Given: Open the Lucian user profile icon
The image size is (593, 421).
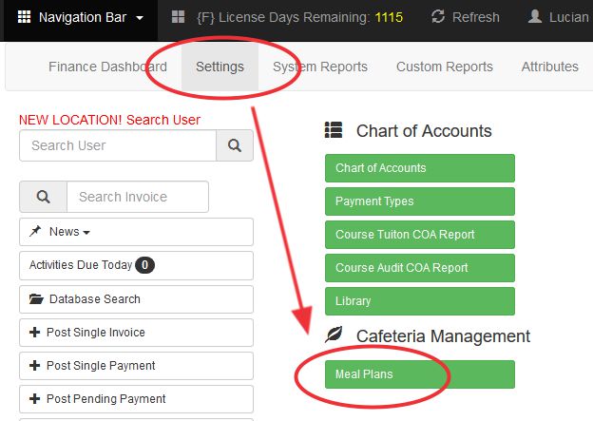Looking at the screenshot, I should click(x=535, y=17).
